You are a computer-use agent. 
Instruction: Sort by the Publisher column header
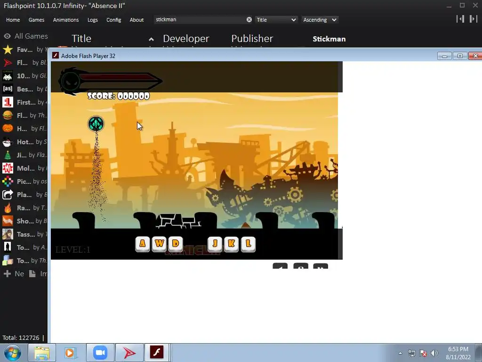coord(252,39)
